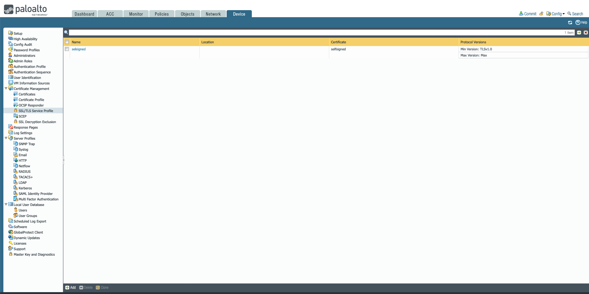Open the selsigned profile link
The image size is (589, 294).
coord(78,49)
